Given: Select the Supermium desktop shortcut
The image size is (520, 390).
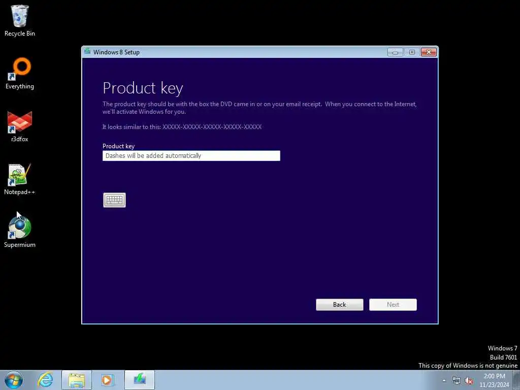Looking at the screenshot, I should 20,232.
